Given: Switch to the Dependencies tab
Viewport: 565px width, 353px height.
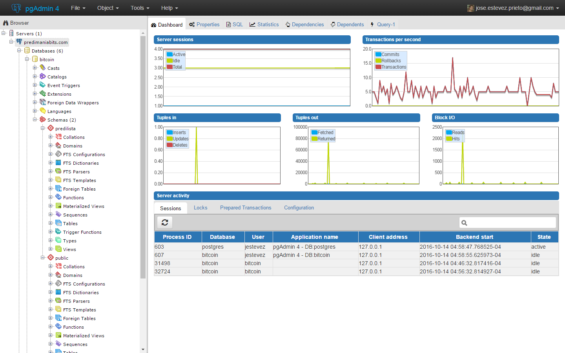Looking at the screenshot, I should (x=305, y=24).
